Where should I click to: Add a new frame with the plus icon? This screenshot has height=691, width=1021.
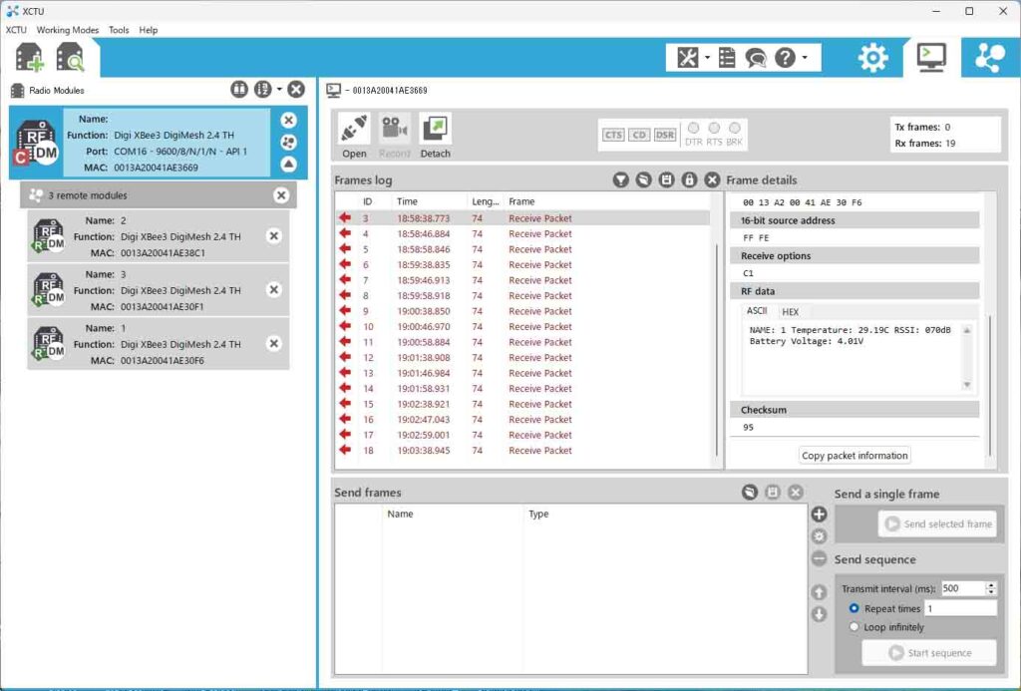click(820, 515)
